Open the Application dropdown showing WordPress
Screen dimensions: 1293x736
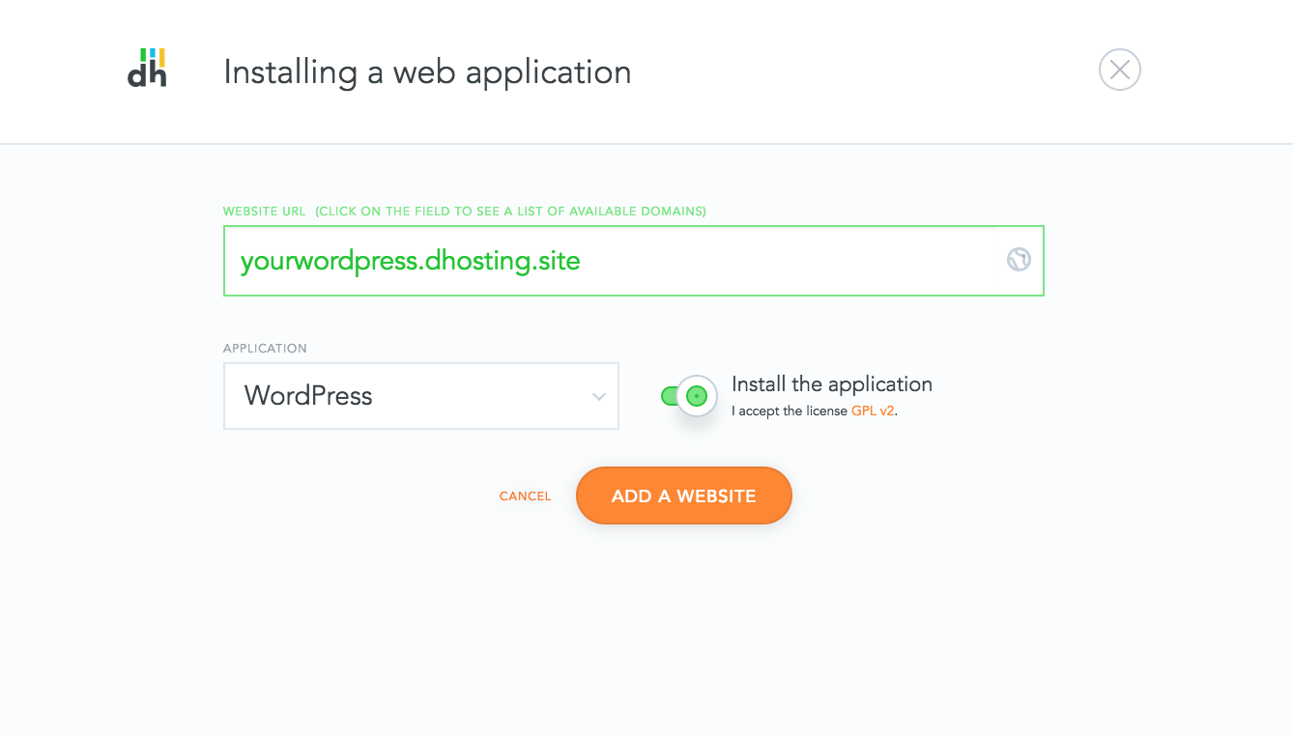point(420,396)
